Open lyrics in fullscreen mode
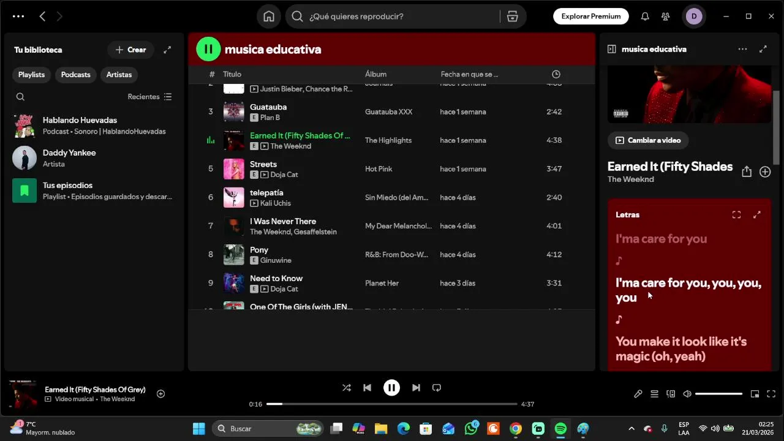This screenshot has width=784, height=441. point(736,215)
